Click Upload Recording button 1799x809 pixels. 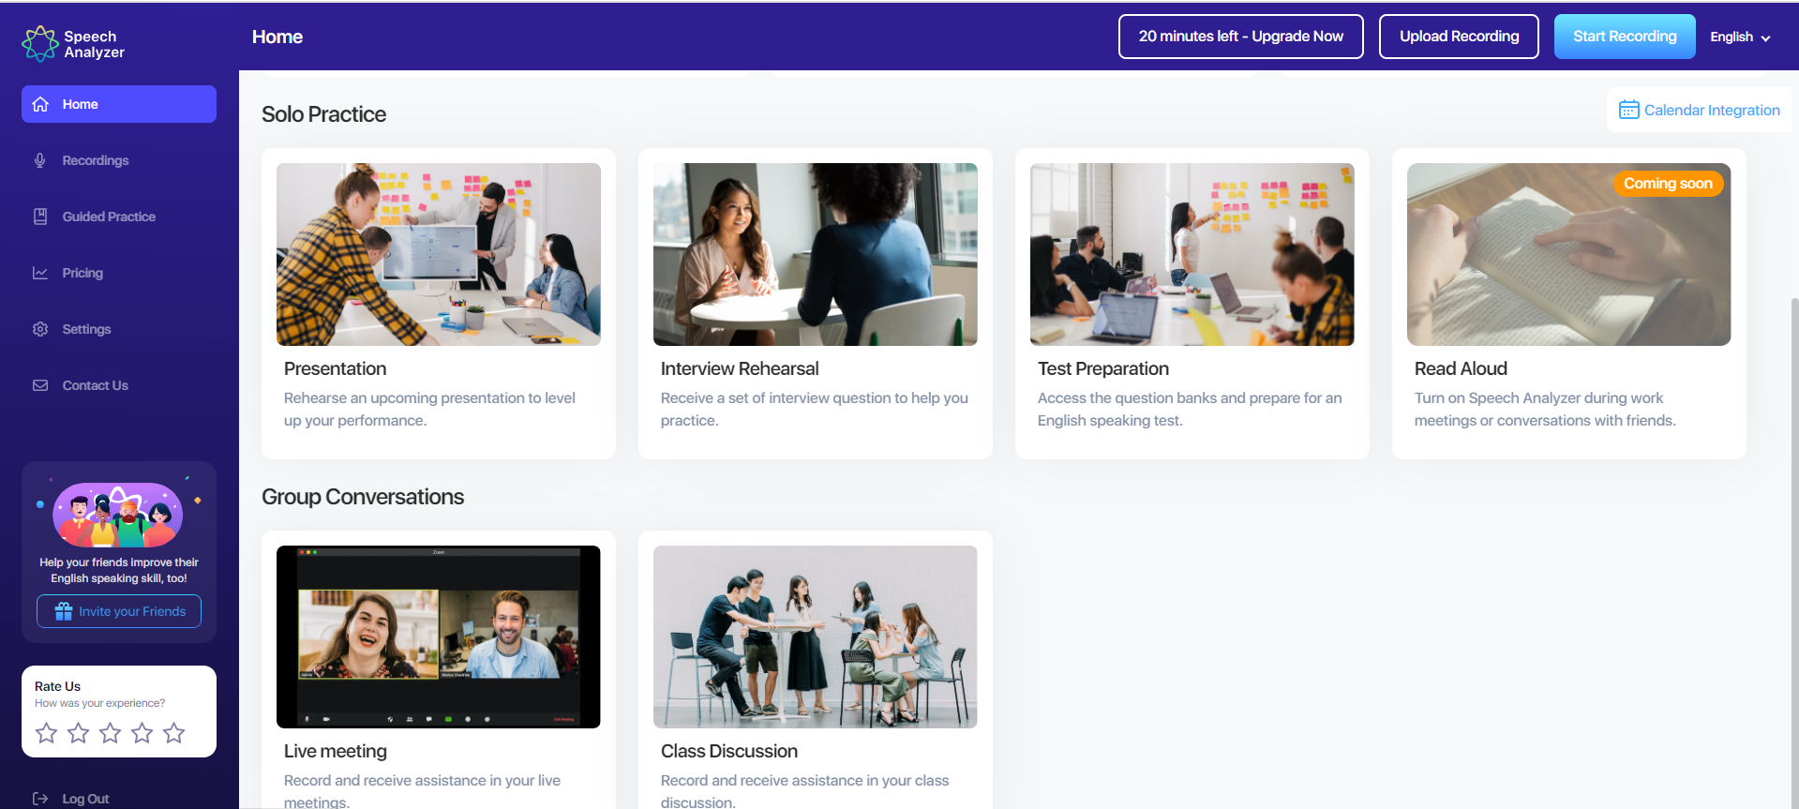[x=1459, y=37]
